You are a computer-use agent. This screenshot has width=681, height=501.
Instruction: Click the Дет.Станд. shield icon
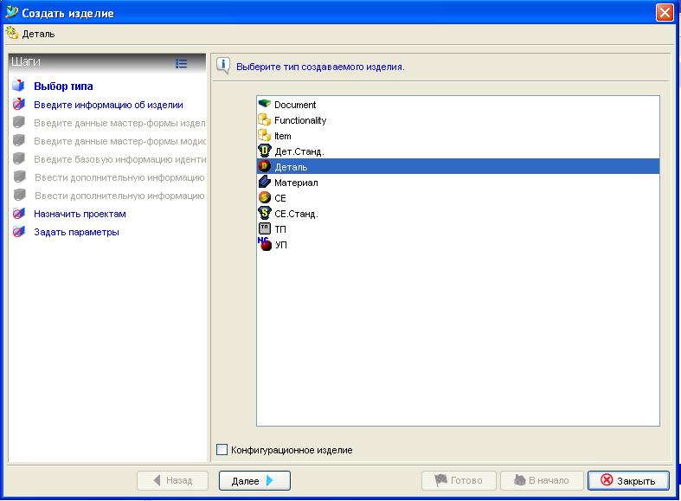pyautogui.click(x=265, y=151)
